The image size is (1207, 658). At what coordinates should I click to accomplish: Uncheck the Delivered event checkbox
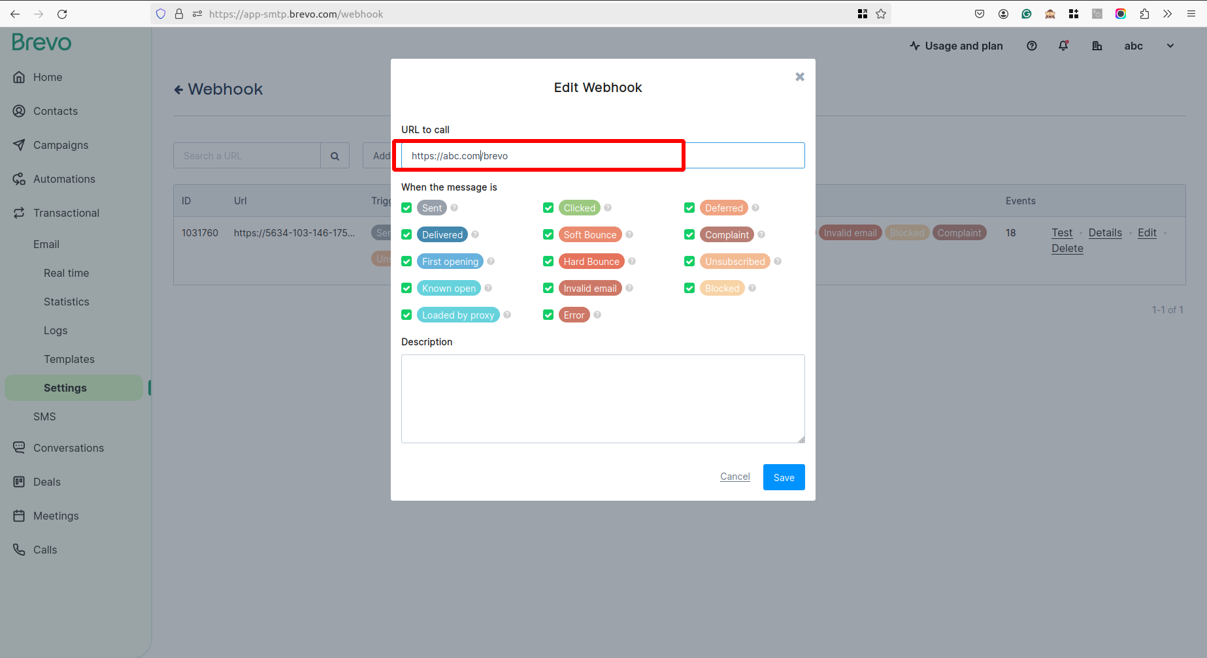pyautogui.click(x=406, y=234)
